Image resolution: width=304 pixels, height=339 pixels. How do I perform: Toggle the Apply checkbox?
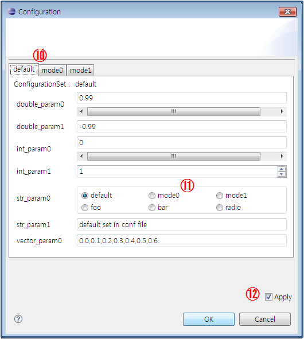pyautogui.click(x=268, y=297)
